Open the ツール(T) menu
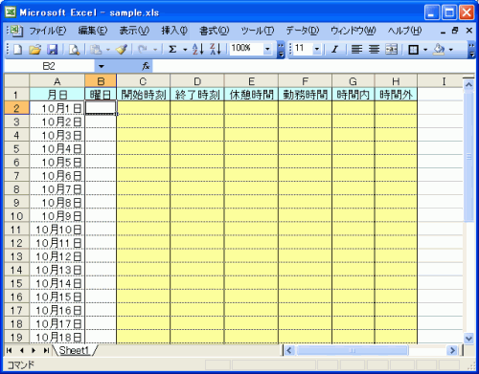The height and width of the screenshot is (374, 479). pos(258,31)
